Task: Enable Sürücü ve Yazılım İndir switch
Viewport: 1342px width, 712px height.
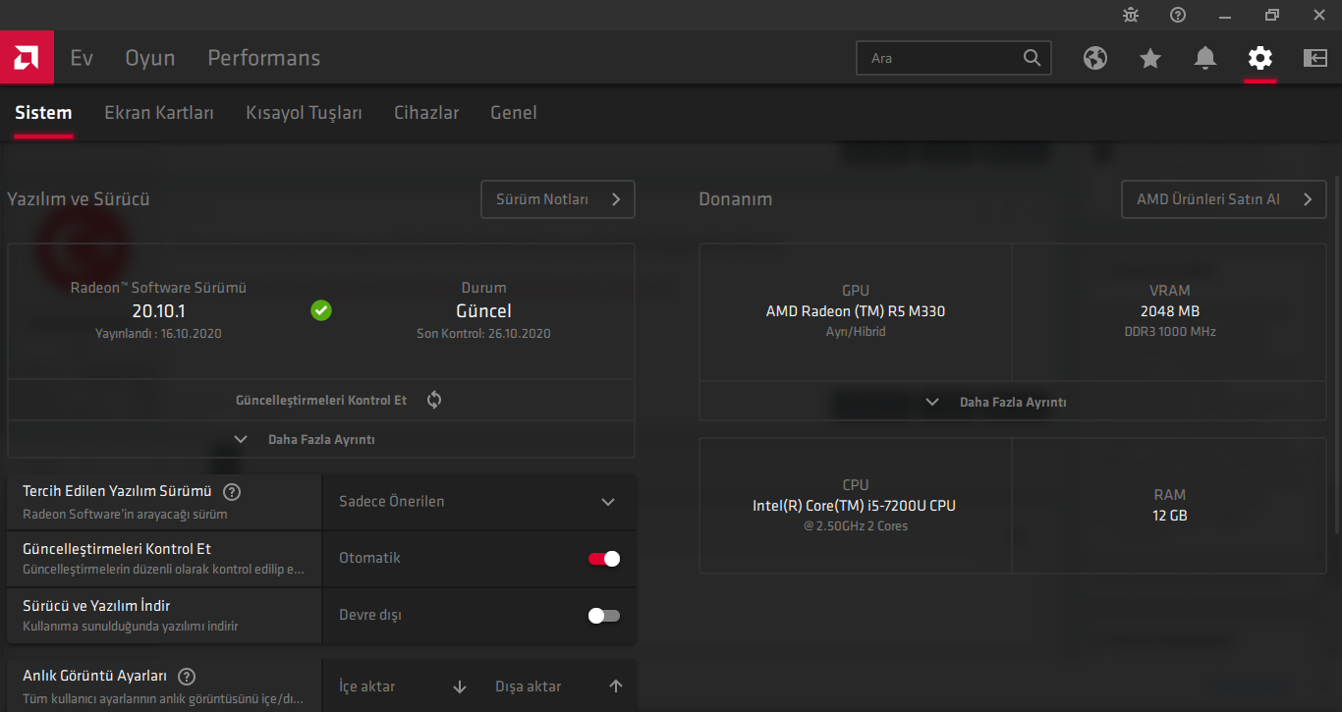Action: tap(604, 616)
